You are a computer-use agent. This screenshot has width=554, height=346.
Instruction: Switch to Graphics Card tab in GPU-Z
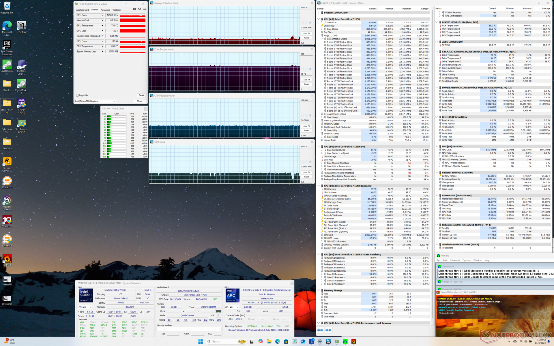pos(82,10)
